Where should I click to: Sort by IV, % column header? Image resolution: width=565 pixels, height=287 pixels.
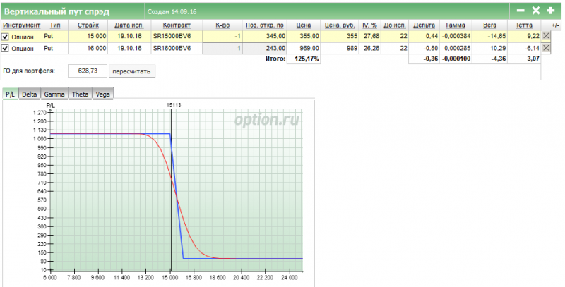[369, 25]
